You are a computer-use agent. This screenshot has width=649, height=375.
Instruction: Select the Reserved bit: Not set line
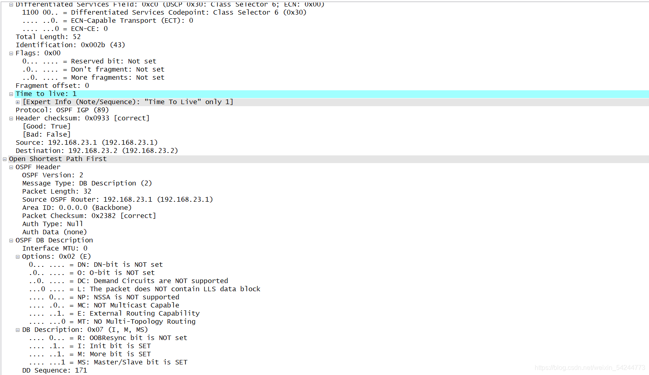pos(89,61)
